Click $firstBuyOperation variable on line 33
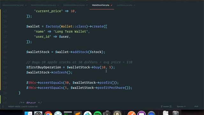 [44, 67]
